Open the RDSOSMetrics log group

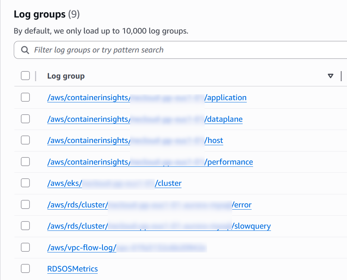coord(72,269)
